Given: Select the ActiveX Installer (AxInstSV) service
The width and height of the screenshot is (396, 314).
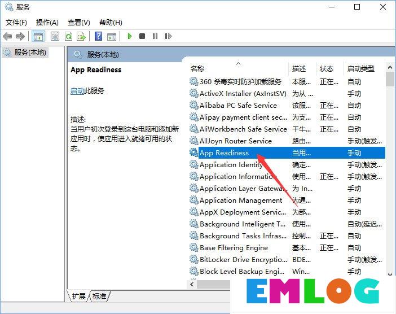Looking at the screenshot, I should pyautogui.click(x=287, y=94).
